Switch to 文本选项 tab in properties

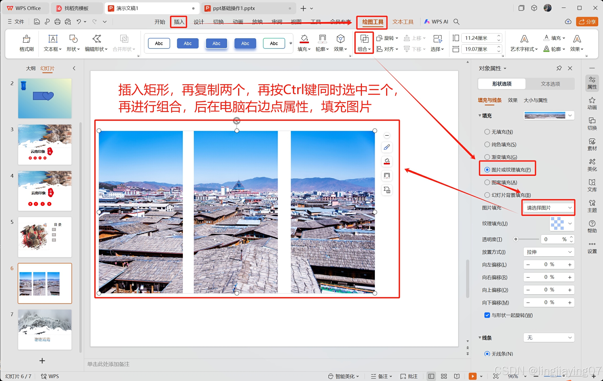pyautogui.click(x=550, y=84)
